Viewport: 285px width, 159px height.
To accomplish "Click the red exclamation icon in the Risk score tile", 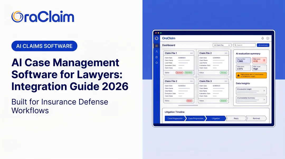I will pos(264,60).
